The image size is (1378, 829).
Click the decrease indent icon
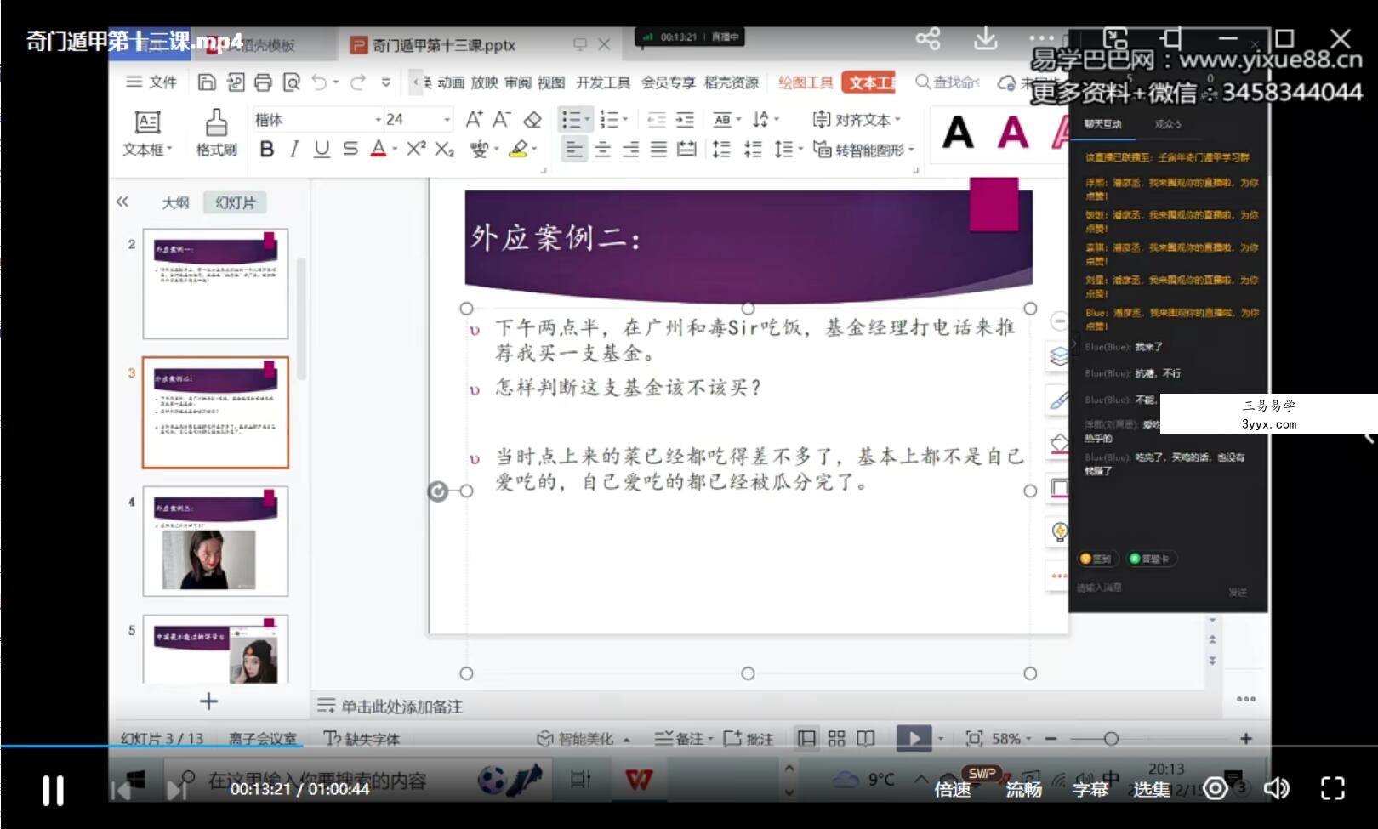click(657, 120)
